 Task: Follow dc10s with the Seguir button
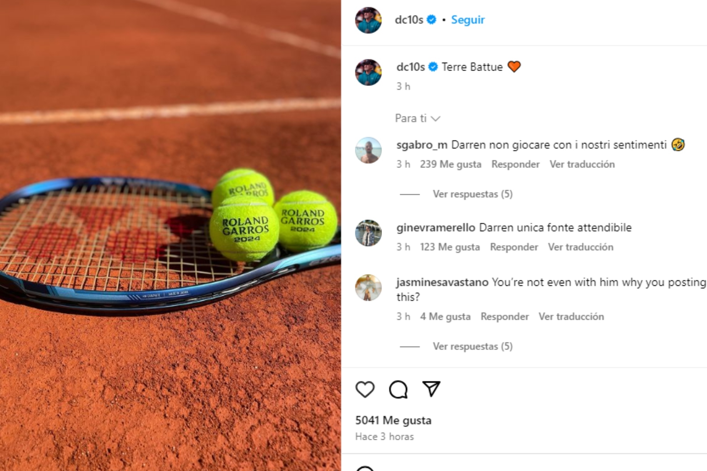point(468,20)
